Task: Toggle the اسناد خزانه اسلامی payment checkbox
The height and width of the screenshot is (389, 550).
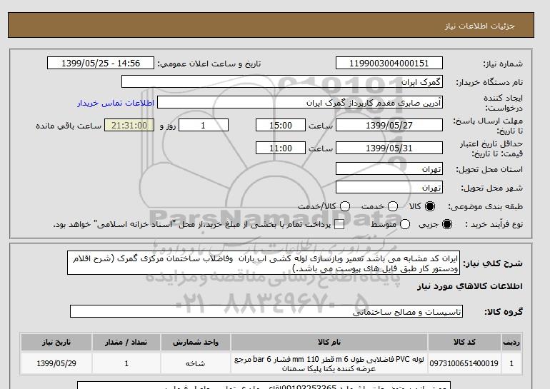Action: pyautogui.click(x=339, y=225)
